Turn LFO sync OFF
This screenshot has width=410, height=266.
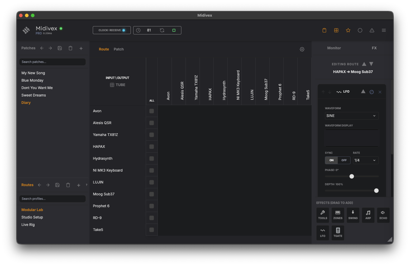[x=344, y=160]
